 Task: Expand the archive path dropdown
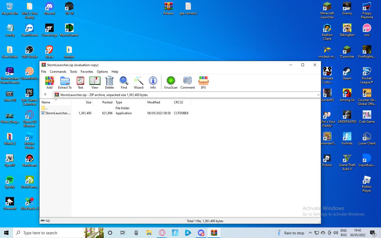[x=318, y=95]
